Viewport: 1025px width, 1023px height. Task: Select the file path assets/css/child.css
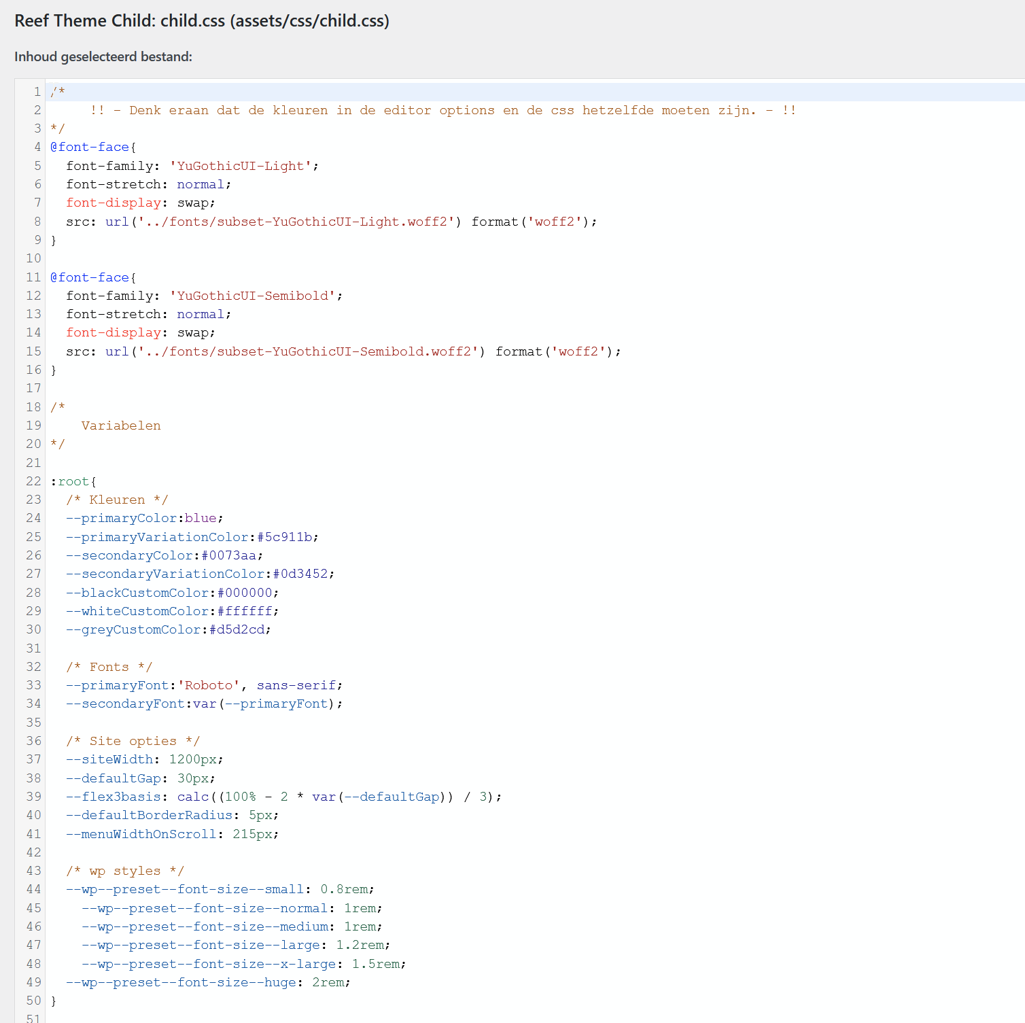311,21
